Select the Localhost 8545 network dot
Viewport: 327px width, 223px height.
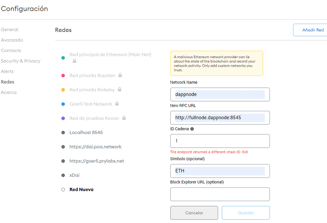tap(64, 132)
